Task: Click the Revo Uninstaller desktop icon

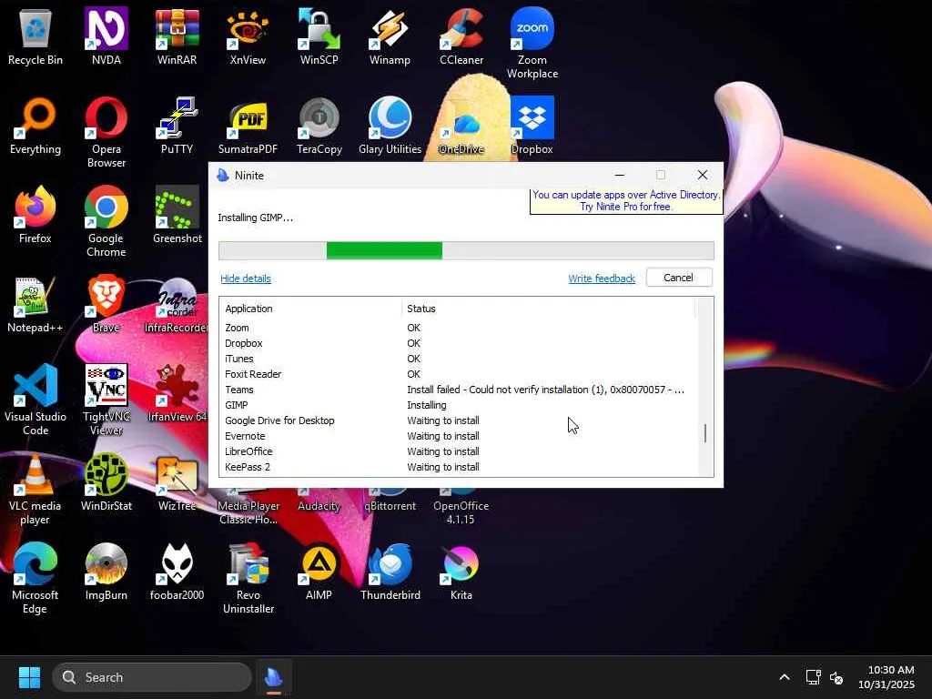Action: coord(248,578)
